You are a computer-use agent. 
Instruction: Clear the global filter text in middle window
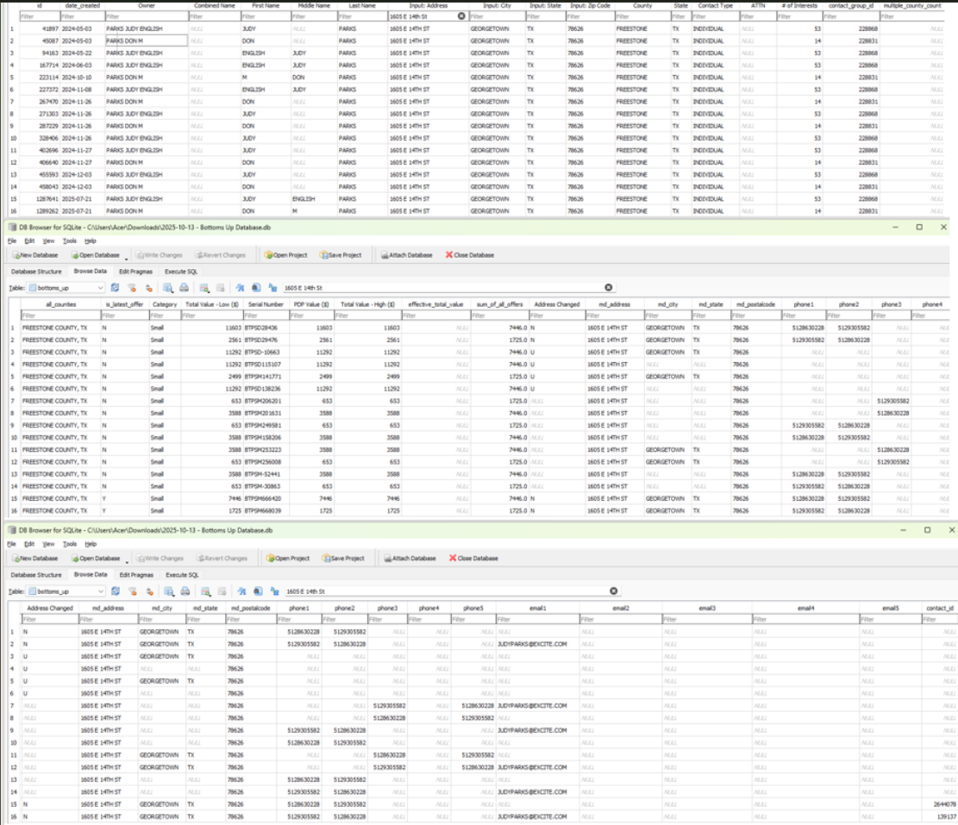[x=609, y=288]
